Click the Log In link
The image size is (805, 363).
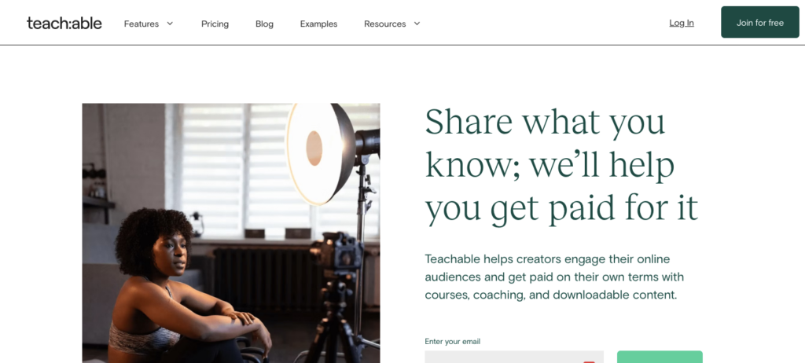[682, 23]
